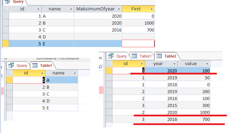Image resolution: width=235 pixels, height=133 pixels.
Task: Click cell 1000 in Query First column
Action: (139, 23)
